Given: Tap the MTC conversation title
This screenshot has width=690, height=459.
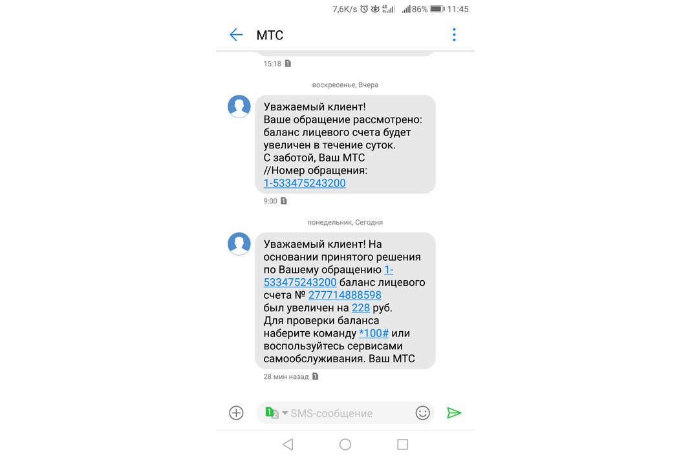Looking at the screenshot, I should pos(270,35).
